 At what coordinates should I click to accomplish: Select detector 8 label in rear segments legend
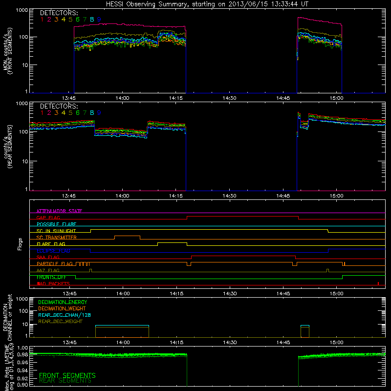pyautogui.click(x=92, y=113)
